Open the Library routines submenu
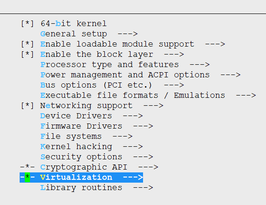The height and width of the screenshot is (205, 266). pyautogui.click(x=97, y=188)
